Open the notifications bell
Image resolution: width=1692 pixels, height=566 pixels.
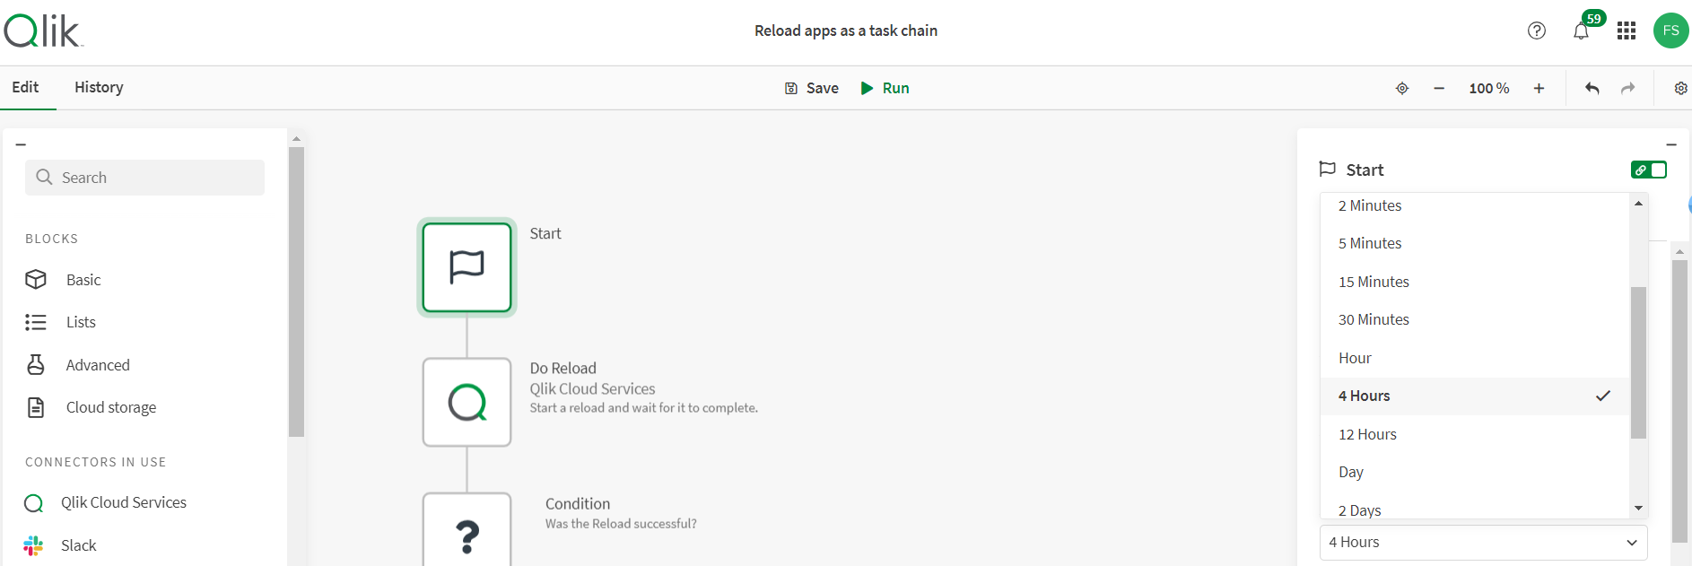1581,31
